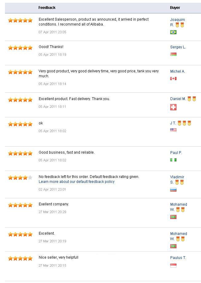Screen dimensions: 201x283
Task: Click the Brazil flag under Joaquim R.
Action: [173, 32]
